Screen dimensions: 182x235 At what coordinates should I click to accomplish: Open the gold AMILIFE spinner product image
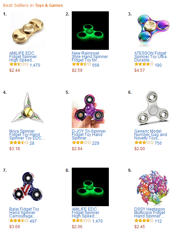[x=28, y=31]
